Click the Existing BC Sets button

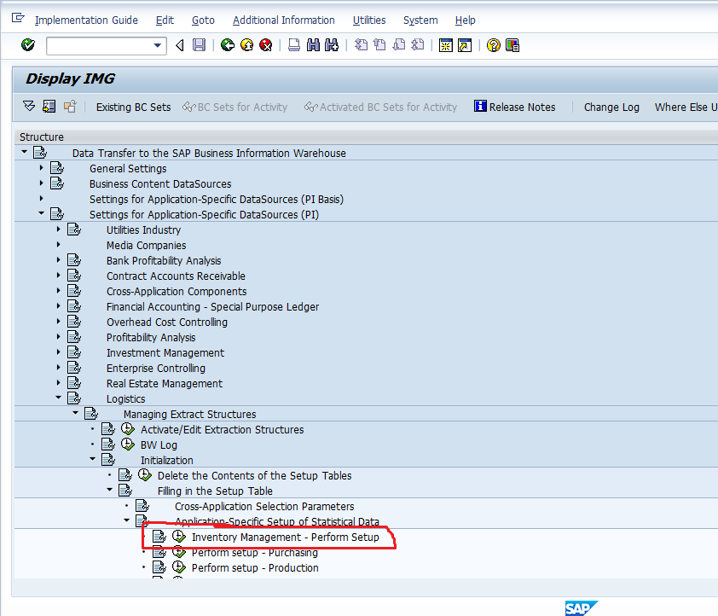[x=135, y=107]
